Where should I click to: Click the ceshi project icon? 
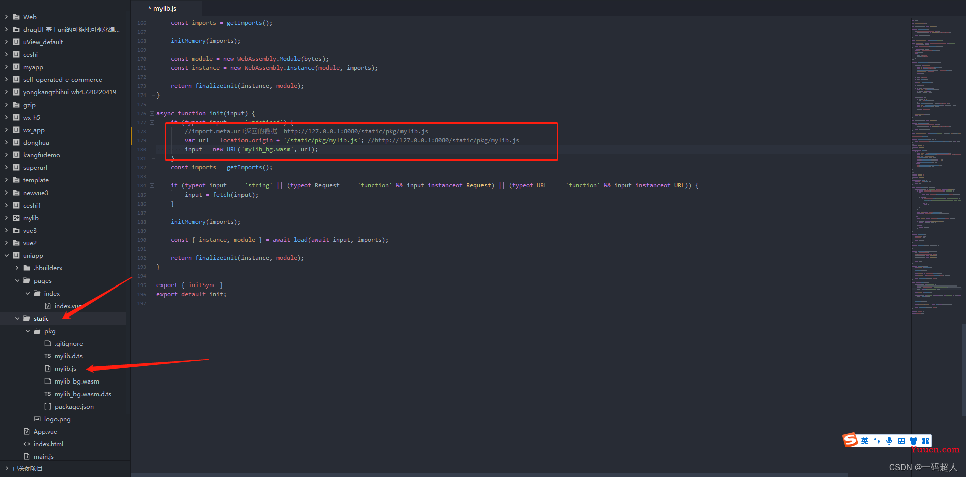click(16, 54)
